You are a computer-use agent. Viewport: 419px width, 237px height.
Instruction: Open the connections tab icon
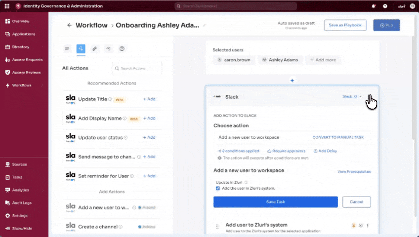(x=94, y=48)
